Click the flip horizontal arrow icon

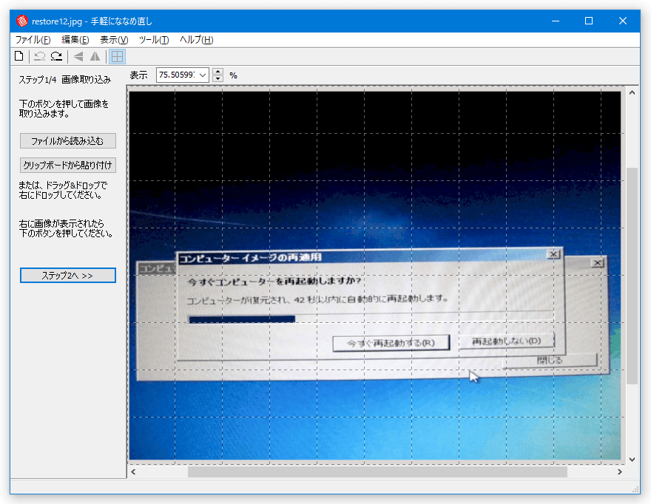pos(78,56)
